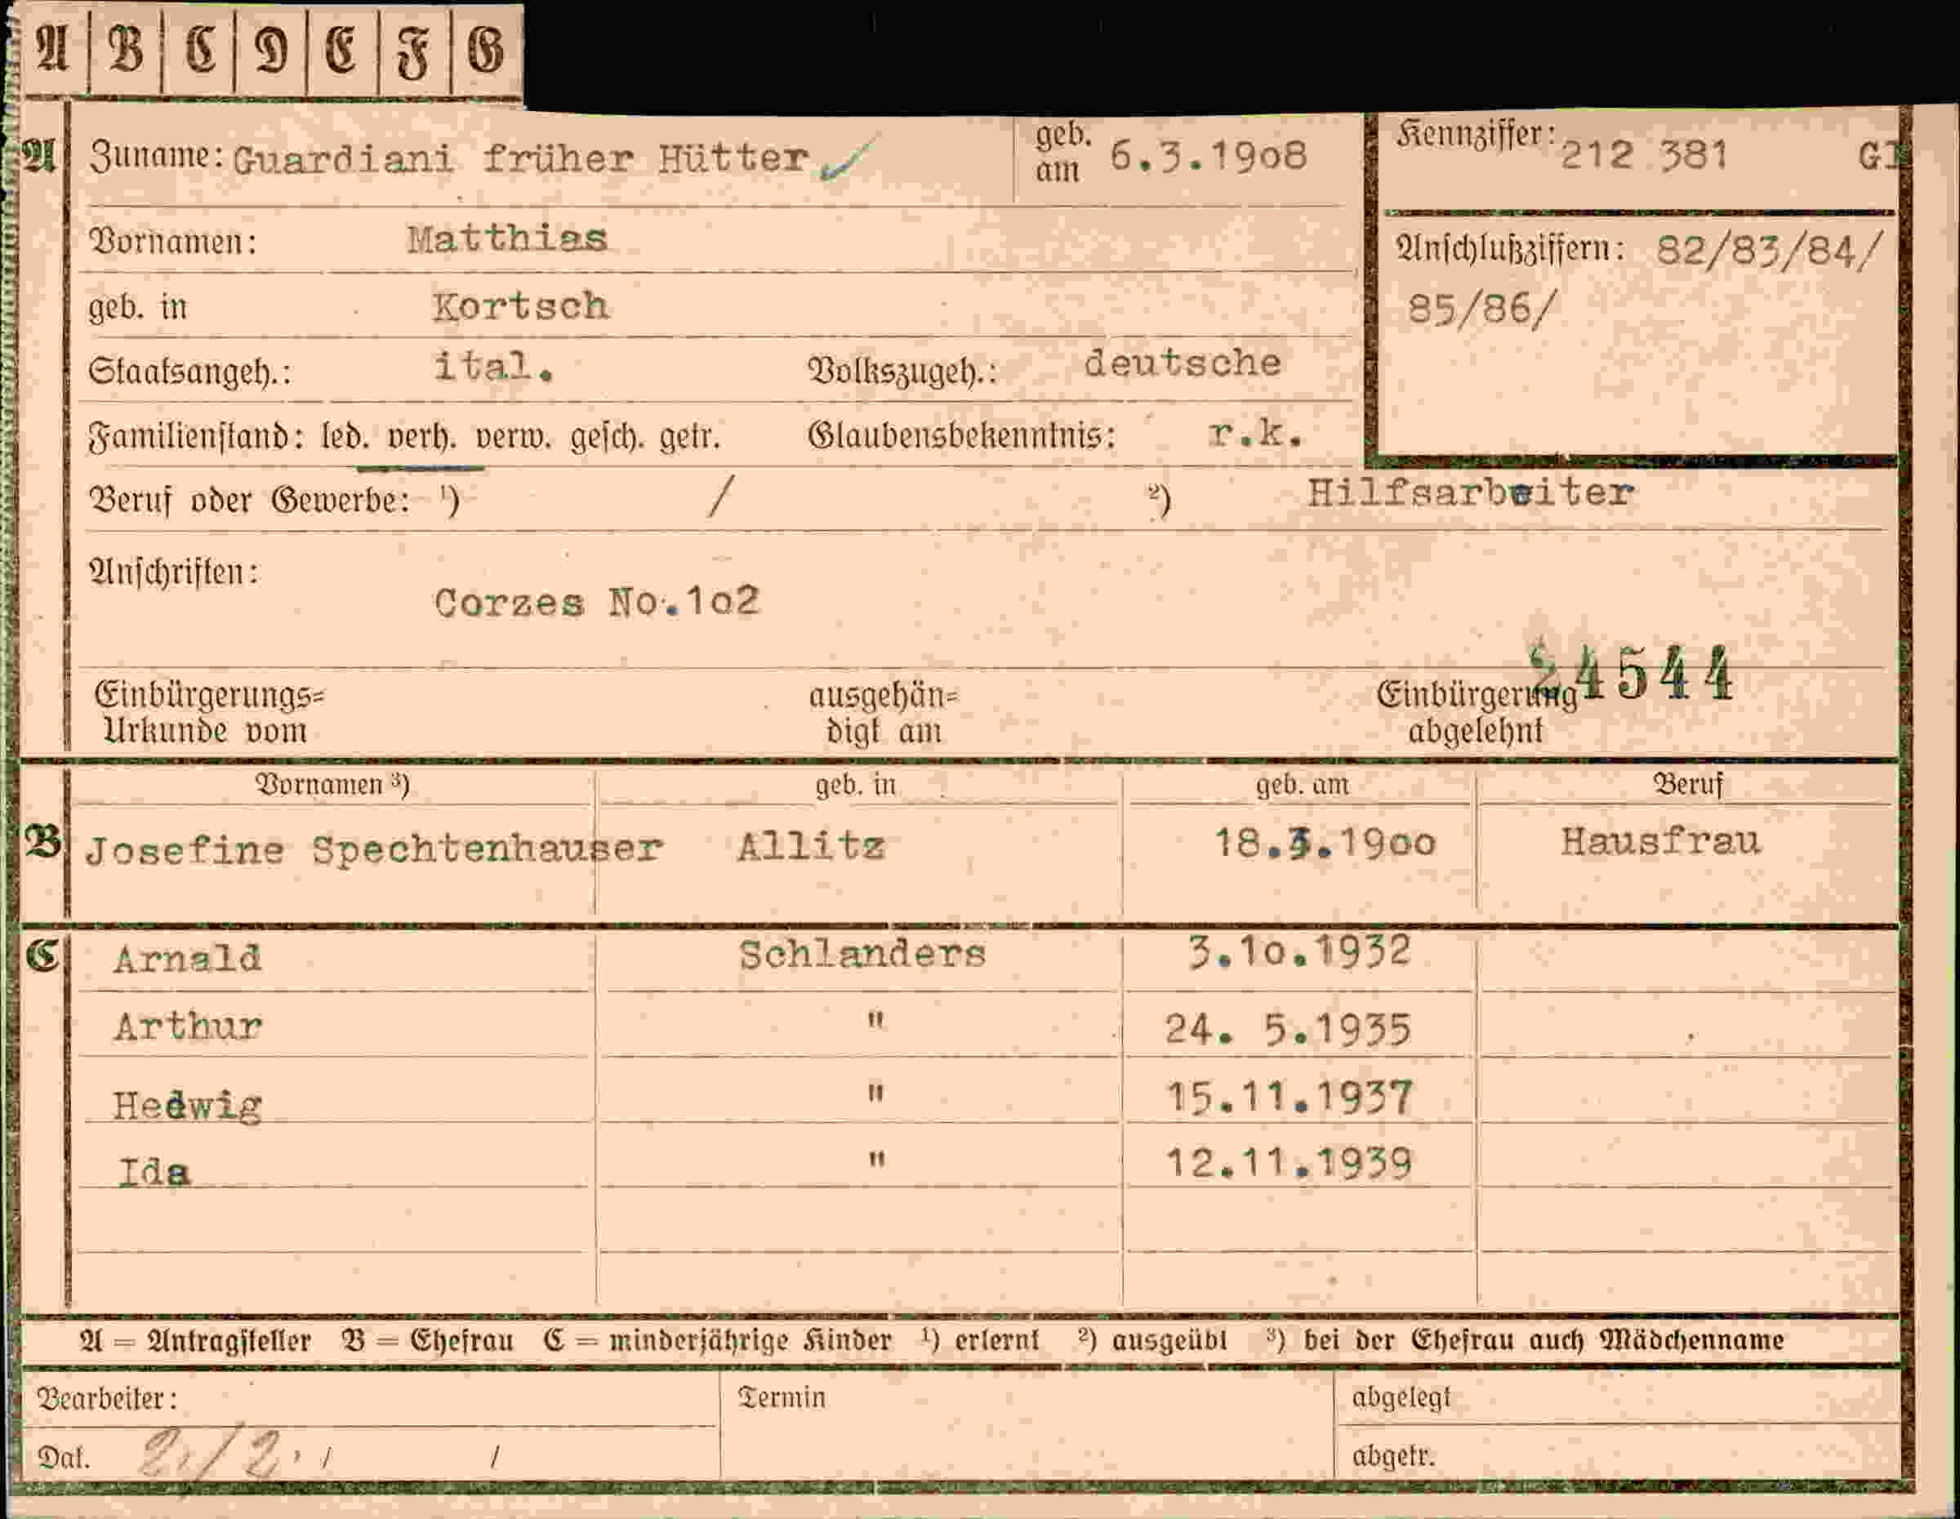The width and height of the screenshot is (1960, 1519).
Task: Click the ethnicity value "deutsche"
Action: pyautogui.click(x=1182, y=363)
